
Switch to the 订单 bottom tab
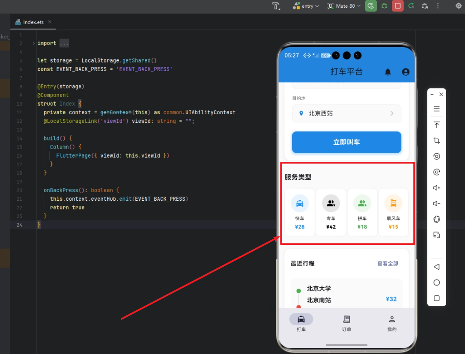[x=346, y=323]
